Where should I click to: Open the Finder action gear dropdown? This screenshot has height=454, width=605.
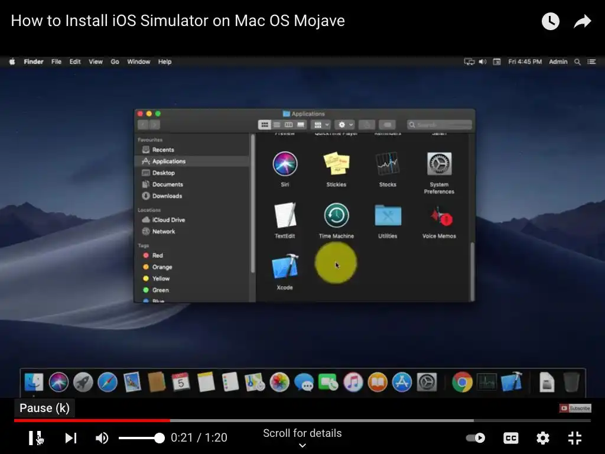[x=344, y=125]
